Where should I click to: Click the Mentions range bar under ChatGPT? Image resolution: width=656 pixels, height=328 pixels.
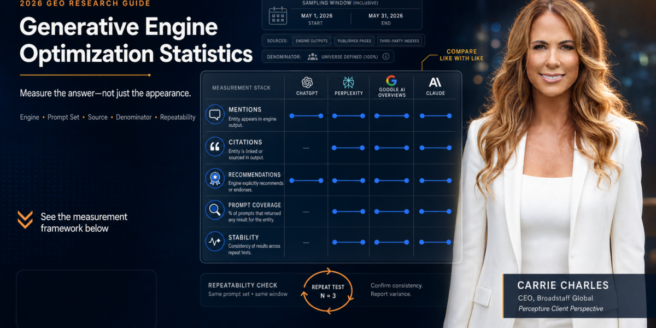tap(306, 116)
